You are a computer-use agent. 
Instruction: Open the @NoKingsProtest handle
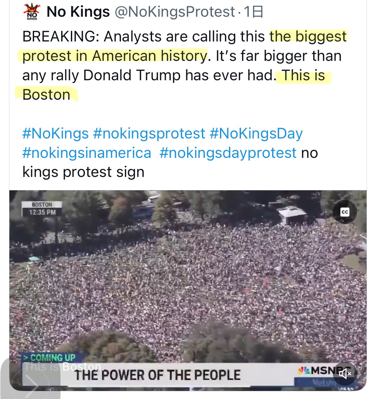coord(175,12)
